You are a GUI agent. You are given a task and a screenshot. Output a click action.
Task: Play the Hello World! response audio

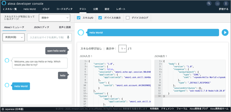coord(225,32)
